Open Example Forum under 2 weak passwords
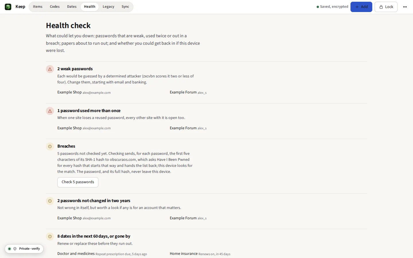413x258 pixels. [188, 92]
